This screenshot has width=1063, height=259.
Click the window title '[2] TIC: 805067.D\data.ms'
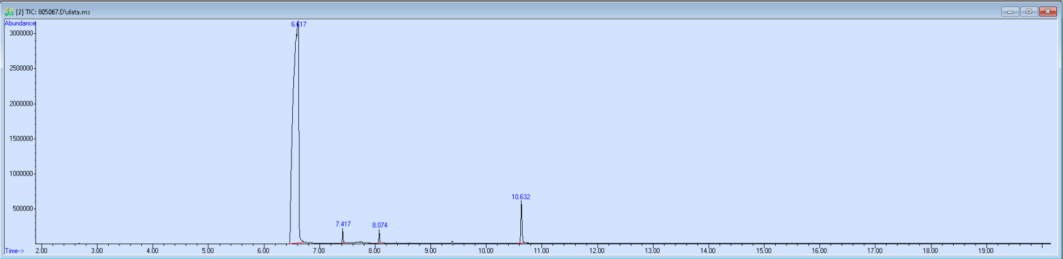(53, 11)
